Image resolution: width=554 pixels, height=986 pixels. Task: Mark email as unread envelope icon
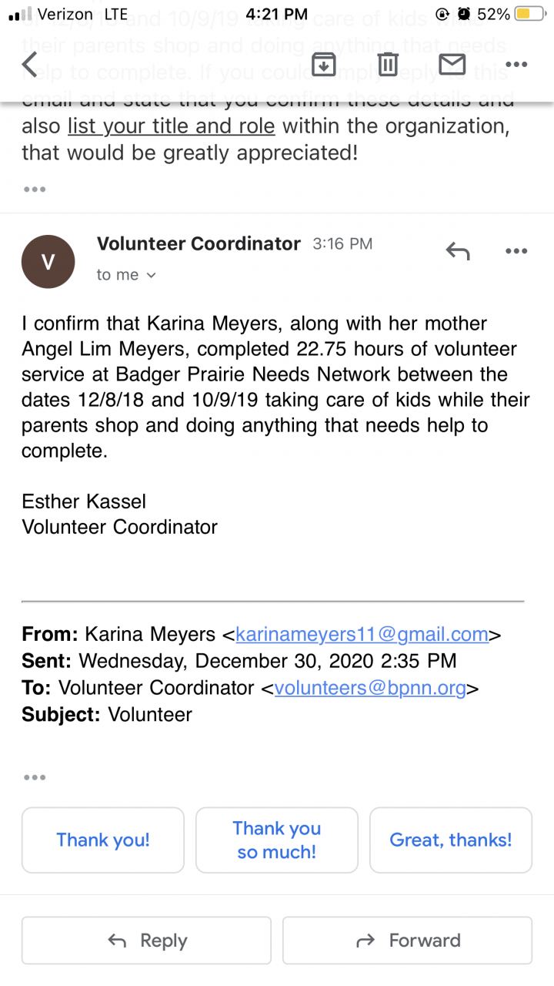pyautogui.click(x=452, y=65)
